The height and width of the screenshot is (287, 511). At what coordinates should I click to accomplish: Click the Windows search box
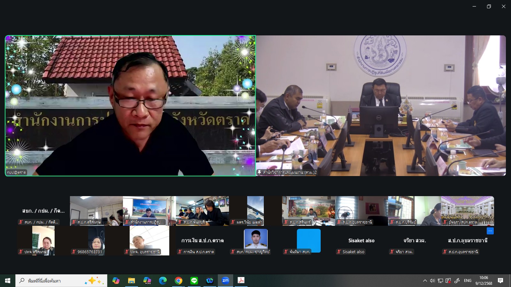pyautogui.click(x=61, y=281)
